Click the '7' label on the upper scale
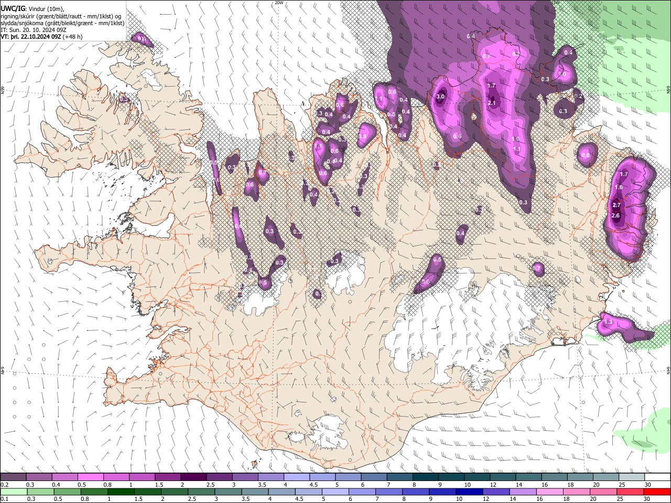The width and height of the screenshot is (671, 503). tap(389, 485)
